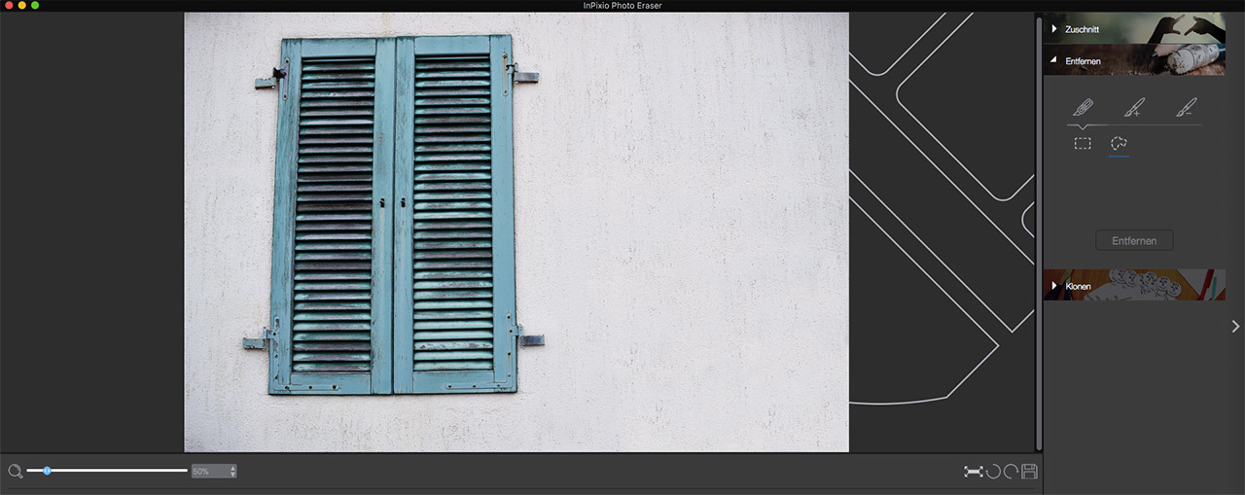The image size is (1245, 495).
Task: Click the green fullscreen window button
Action: 36,6
